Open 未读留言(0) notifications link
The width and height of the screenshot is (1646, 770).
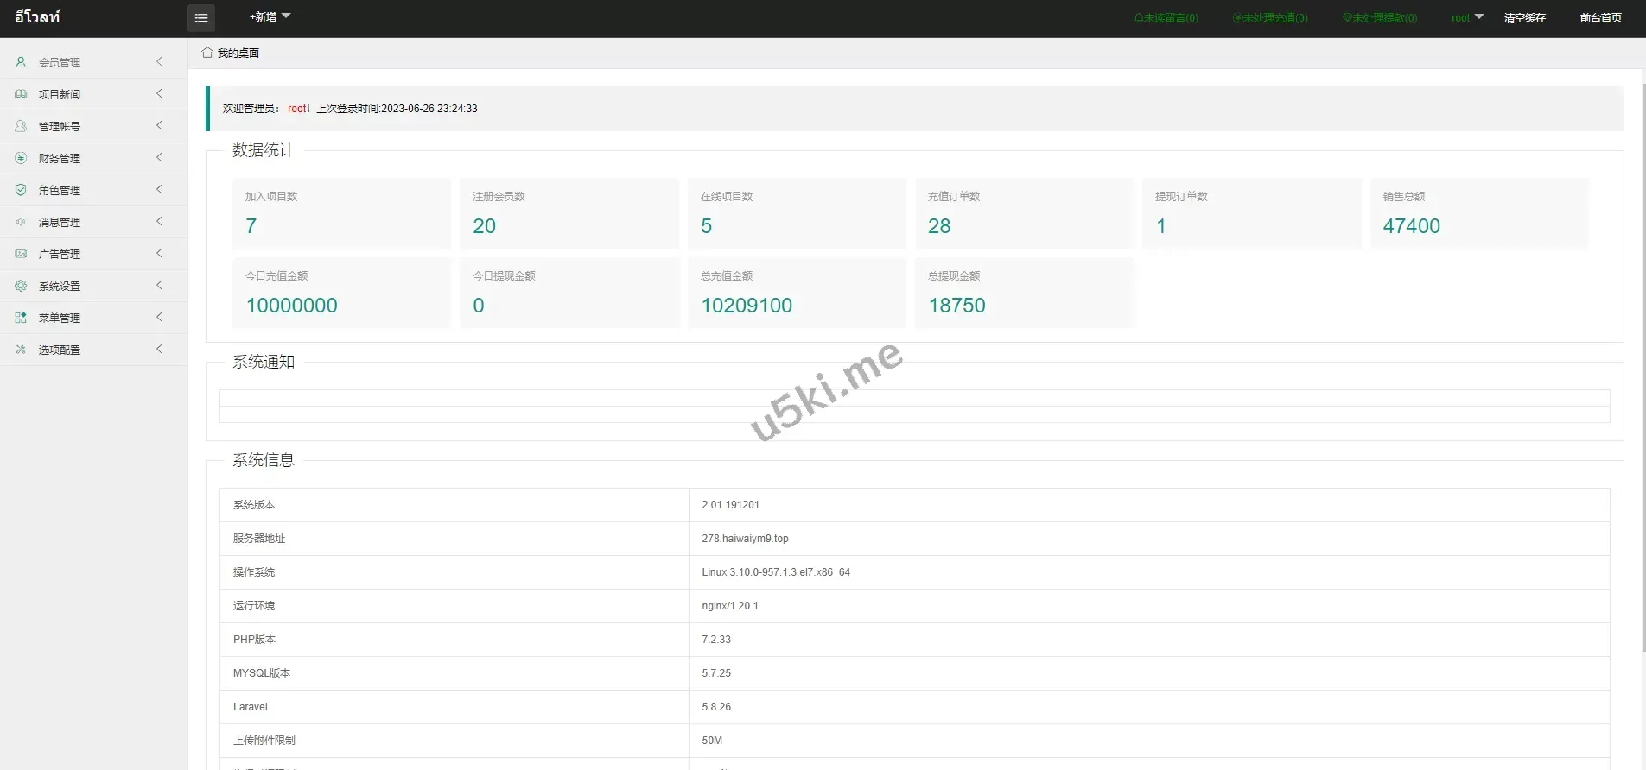[x=1166, y=18]
